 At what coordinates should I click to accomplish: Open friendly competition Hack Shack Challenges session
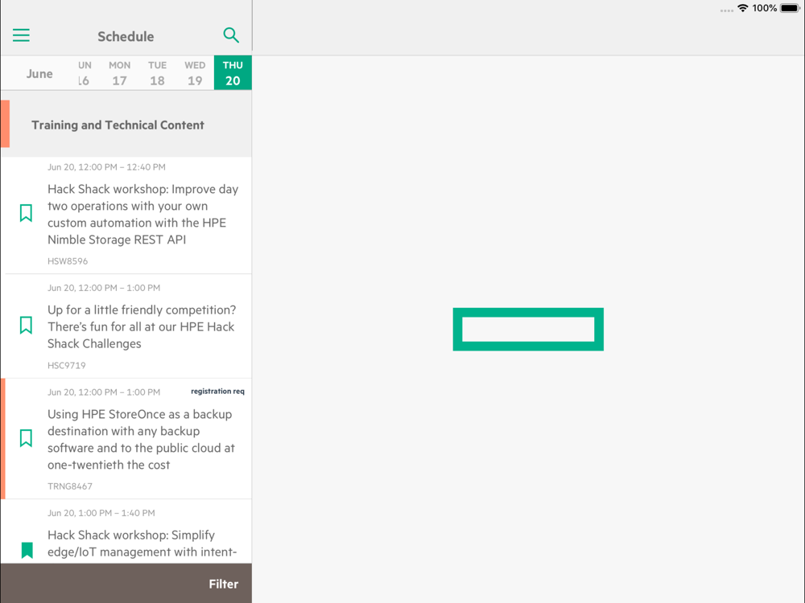[126, 326]
